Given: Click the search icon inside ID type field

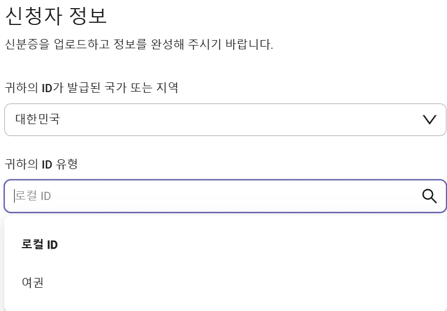Looking at the screenshot, I should 429,196.
